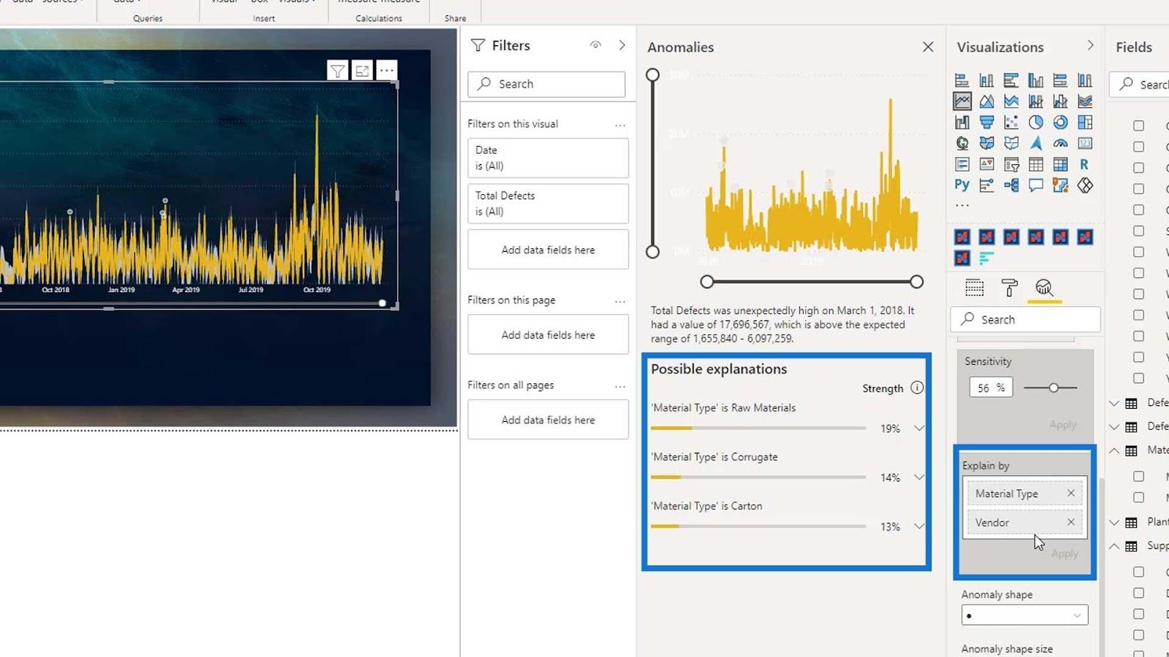Click Add data fields under this visual
The width and height of the screenshot is (1169, 657).
[x=548, y=250]
